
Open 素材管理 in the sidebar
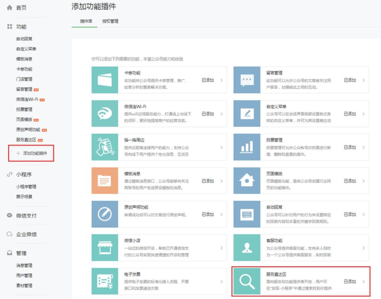pyautogui.click(x=24, y=285)
